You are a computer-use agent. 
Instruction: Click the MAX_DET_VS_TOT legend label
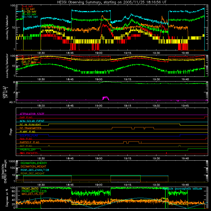coord(33,194)
